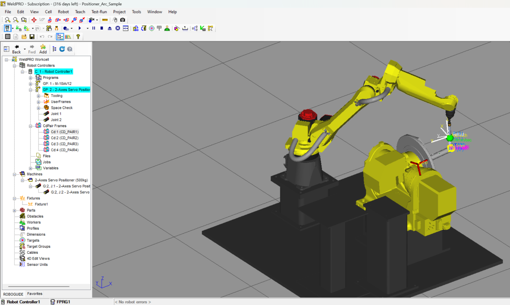The width and height of the screenshot is (510, 305).
Task: Collapse the Robot Controllers node
Action: (x=14, y=66)
